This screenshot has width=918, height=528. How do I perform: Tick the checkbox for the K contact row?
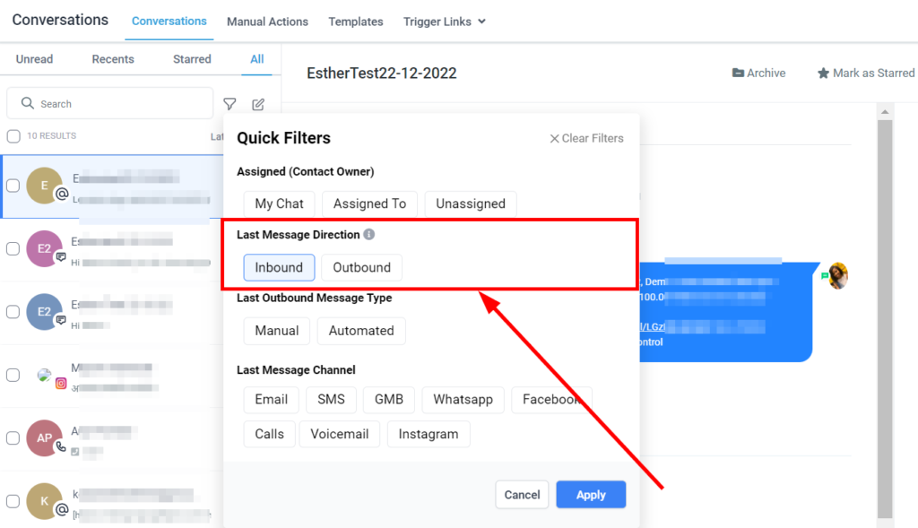pos(13,501)
